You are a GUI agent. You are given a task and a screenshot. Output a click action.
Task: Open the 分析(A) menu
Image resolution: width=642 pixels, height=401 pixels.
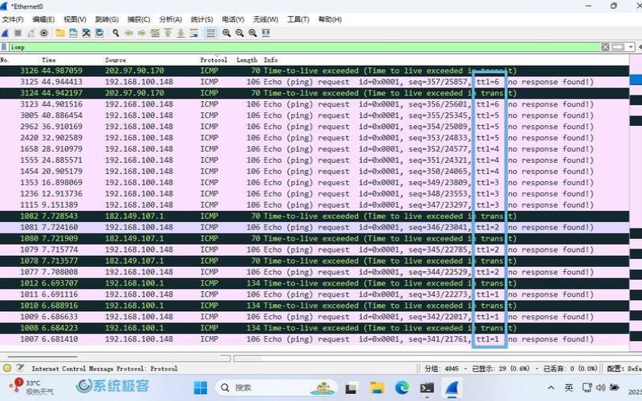(x=170, y=19)
